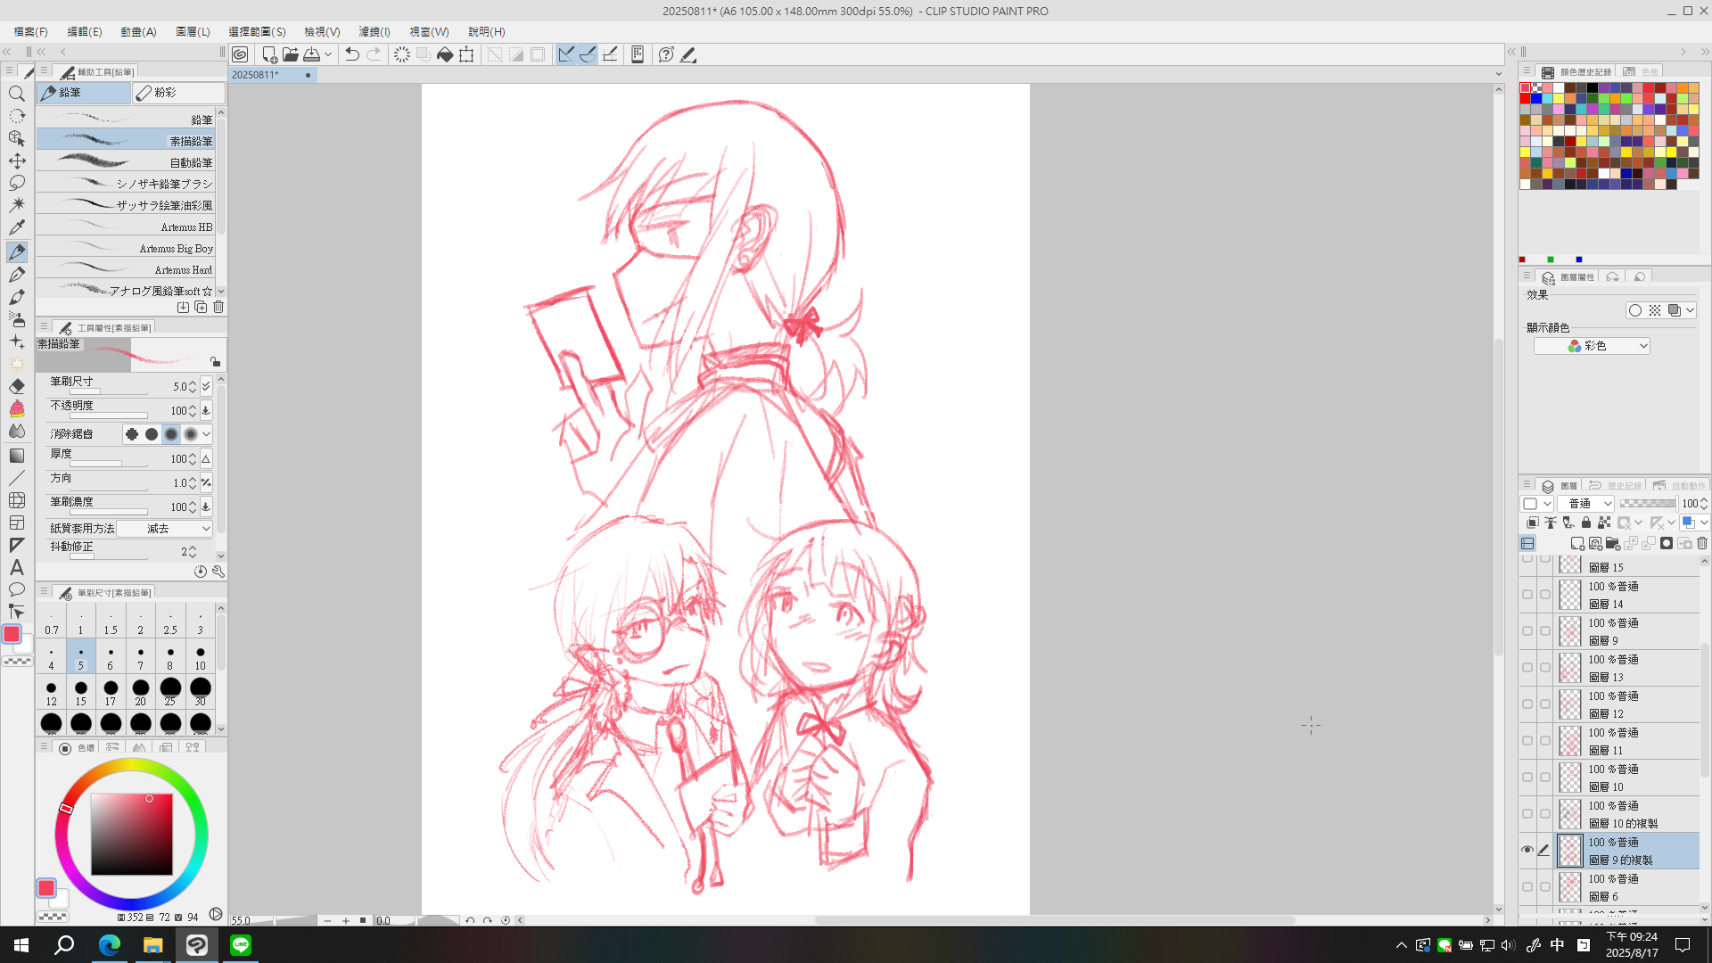Select the Eraser tool in toolbar

tap(17, 386)
